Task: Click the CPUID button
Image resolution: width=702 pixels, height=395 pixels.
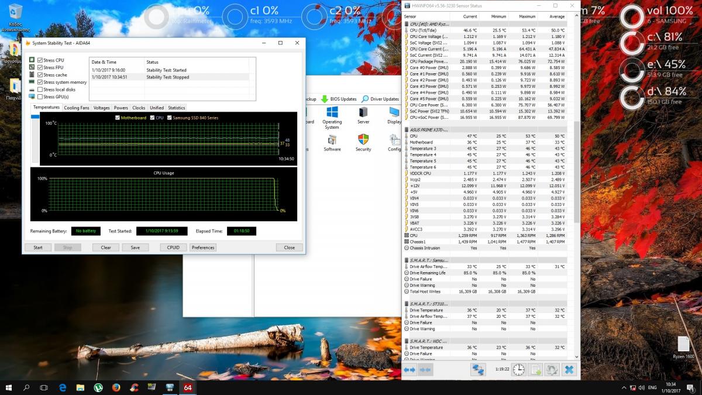Action: (174, 248)
